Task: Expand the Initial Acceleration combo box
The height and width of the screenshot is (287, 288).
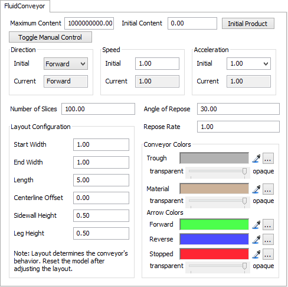Action: [x=248, y=64]
